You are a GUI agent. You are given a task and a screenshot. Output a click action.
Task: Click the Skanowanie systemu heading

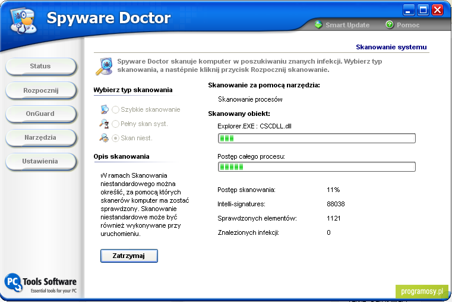[x=391, y=47]
